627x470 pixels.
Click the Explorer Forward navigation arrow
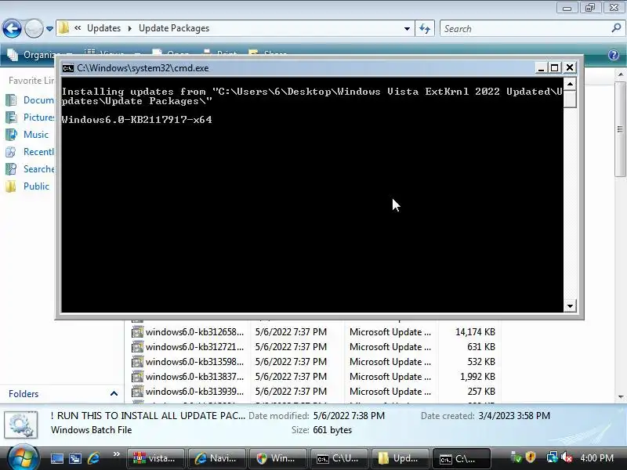(34, 29)
